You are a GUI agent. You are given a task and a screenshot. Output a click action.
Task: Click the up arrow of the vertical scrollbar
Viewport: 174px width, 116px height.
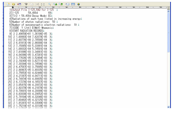click(168, 11)
